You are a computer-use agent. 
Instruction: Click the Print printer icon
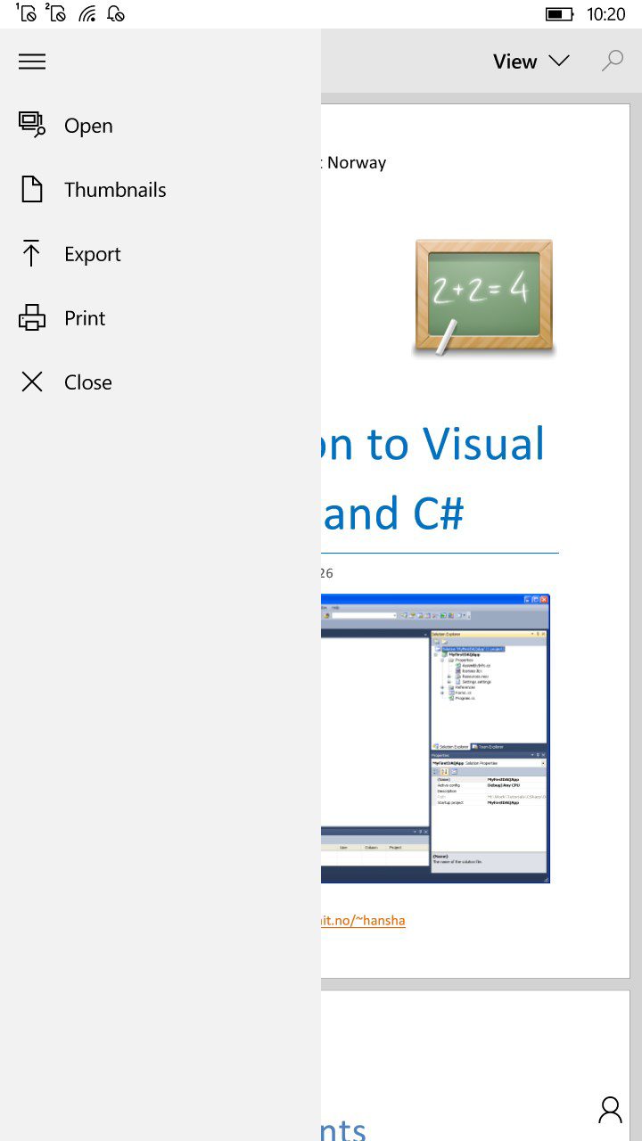32,318
